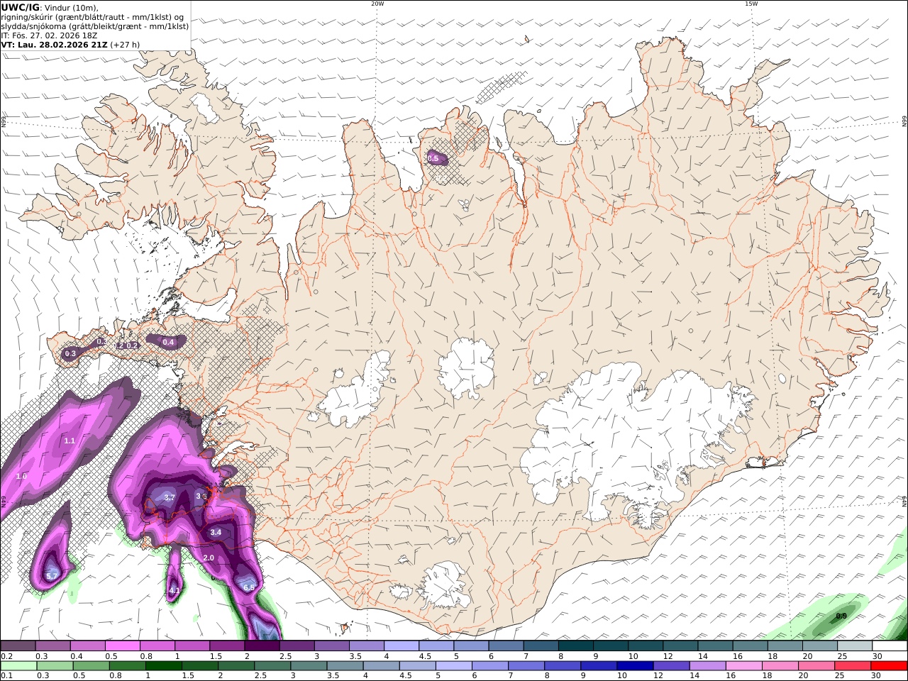Click the 2.0 precipitation value label
This screenshot has width=908, height=681.
209,558
